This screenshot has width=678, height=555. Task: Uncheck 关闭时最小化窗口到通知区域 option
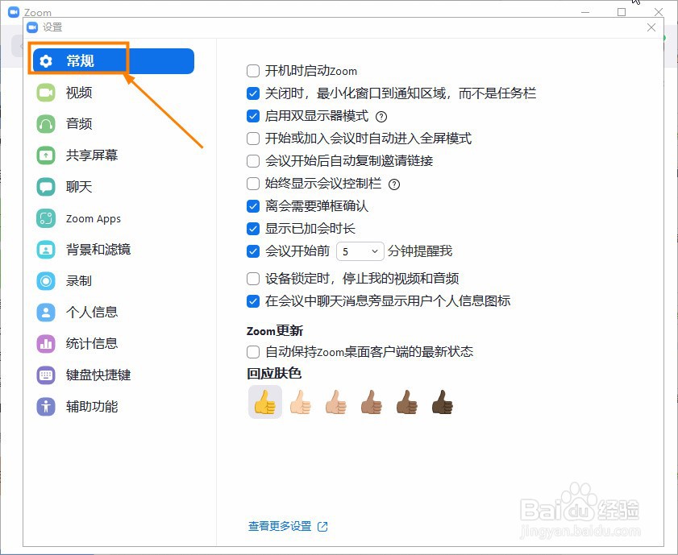[253, 93]
